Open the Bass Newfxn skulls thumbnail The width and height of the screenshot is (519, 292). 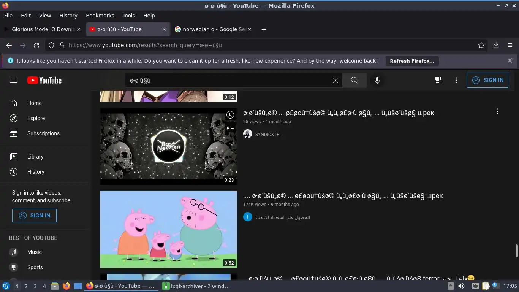pyautogui.click(x=169, y=146)
